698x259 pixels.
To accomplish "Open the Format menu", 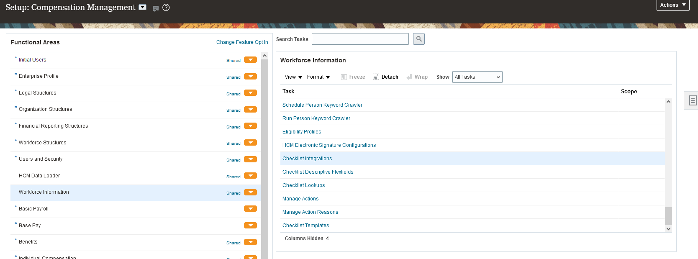I will [318, 77].
